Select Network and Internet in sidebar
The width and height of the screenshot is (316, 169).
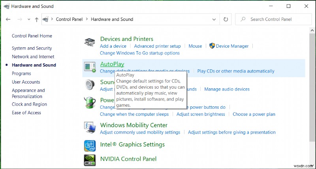click(33, 57)
